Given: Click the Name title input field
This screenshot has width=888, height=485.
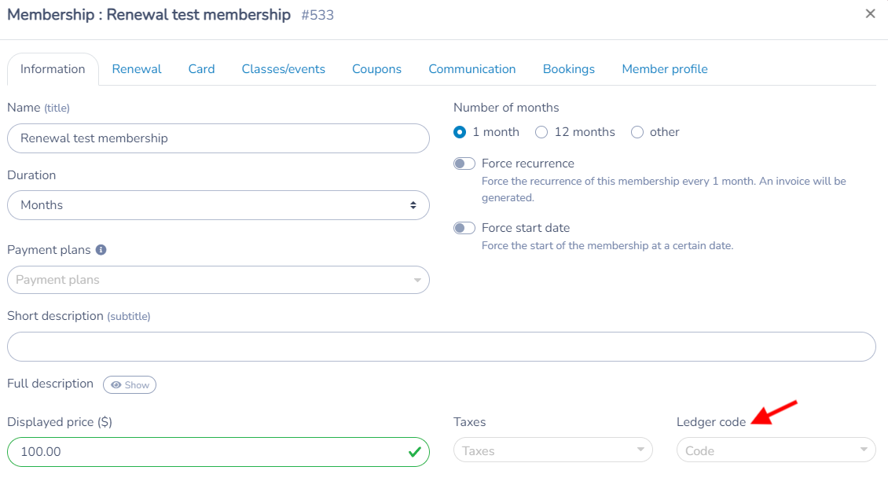Looking at the screenshot, I should 218,138.
